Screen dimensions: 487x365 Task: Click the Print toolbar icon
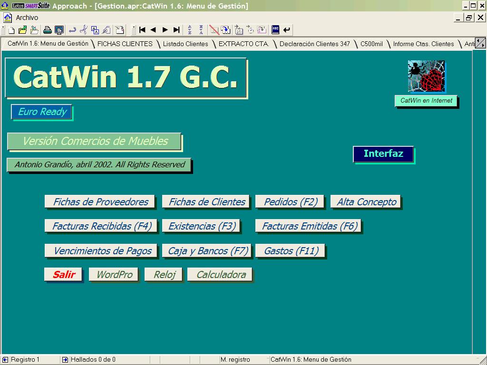pos(48,30)
